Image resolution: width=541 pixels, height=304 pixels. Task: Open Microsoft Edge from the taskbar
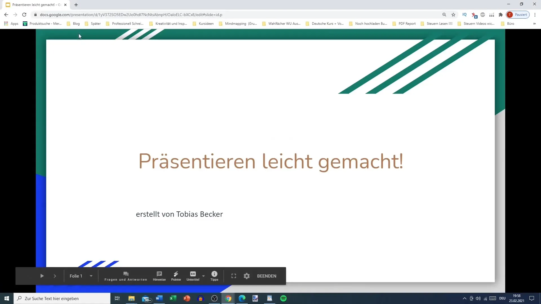[242, 298]
